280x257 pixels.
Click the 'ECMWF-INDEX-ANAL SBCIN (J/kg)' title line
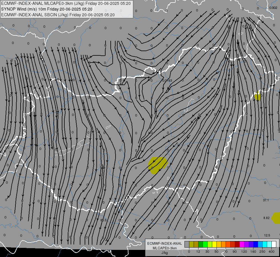click(x=58, y=15)
